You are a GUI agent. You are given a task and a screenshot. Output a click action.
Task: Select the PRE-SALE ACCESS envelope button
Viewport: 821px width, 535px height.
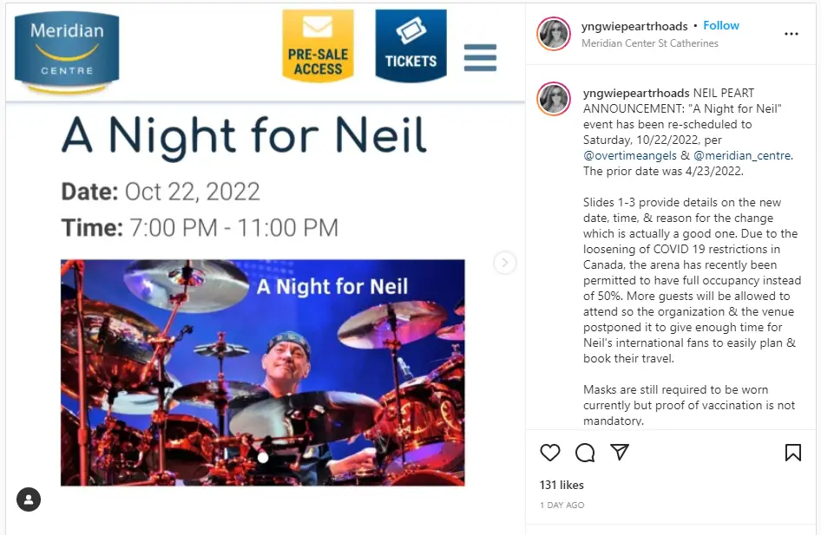(x=318, y=45)
